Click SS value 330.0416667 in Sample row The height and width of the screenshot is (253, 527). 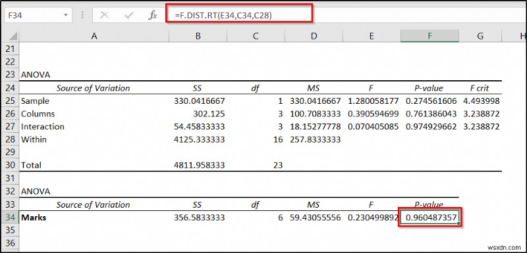[x=200, y=101]
